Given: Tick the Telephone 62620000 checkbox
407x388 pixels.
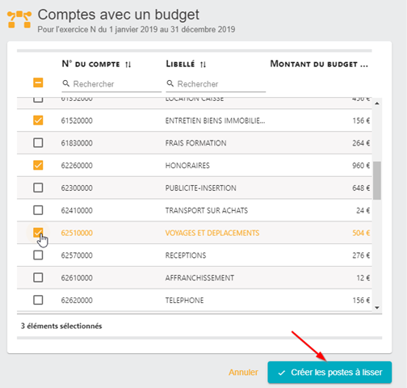Looking at the screenshot, I should [38, 300].
